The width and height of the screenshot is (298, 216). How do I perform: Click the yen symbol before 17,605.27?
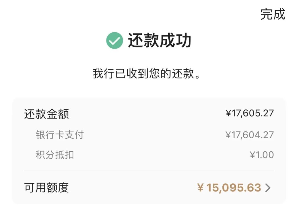[228, 113]
